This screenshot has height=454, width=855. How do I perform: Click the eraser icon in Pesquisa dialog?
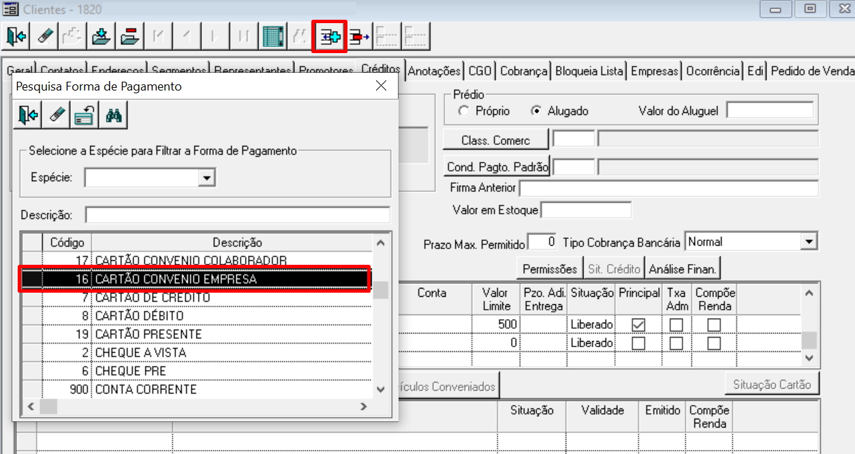57,115
